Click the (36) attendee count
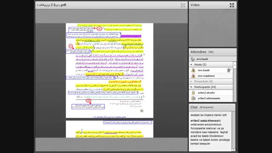Viewport: 272px width, 153px height. click(211, 52)
